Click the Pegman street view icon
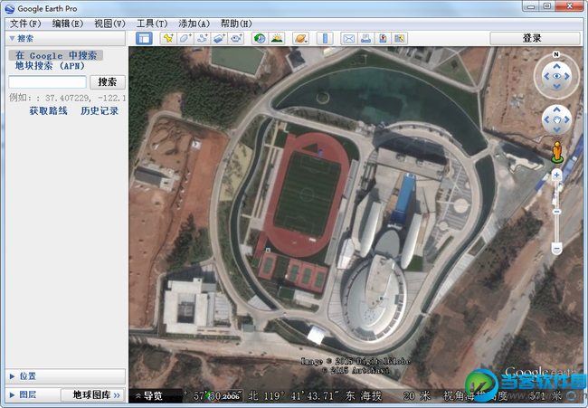Image resolution: width=588 pixels, height=408 pixels. click(x=557, y=152)
